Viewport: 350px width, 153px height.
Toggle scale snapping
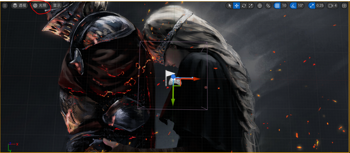point(312,6)
